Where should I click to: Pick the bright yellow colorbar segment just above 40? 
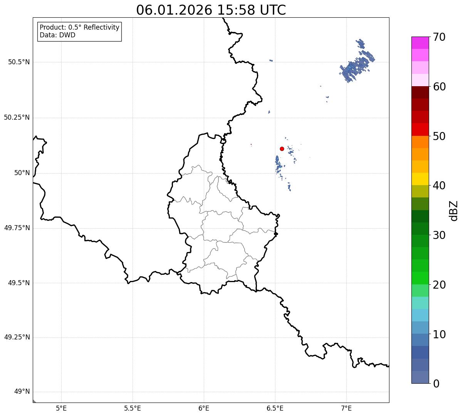click(x=420, y=179)
